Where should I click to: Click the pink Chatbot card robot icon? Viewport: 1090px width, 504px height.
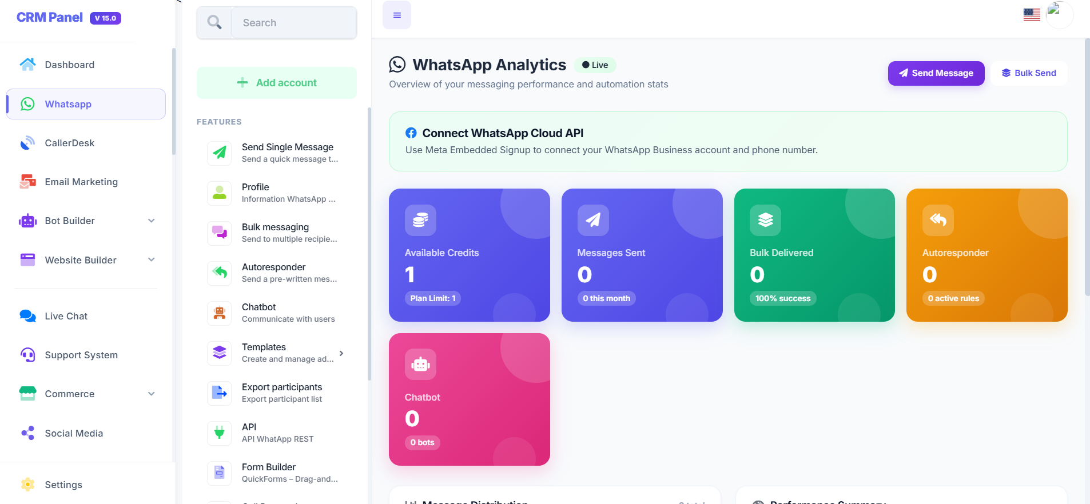point(420,365)
